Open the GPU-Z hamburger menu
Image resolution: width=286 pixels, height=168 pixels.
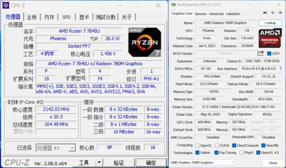click(280, 13)
